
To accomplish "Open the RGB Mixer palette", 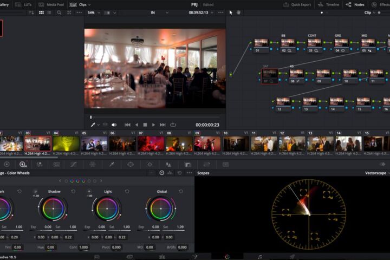I will click(x=40, y=164).
